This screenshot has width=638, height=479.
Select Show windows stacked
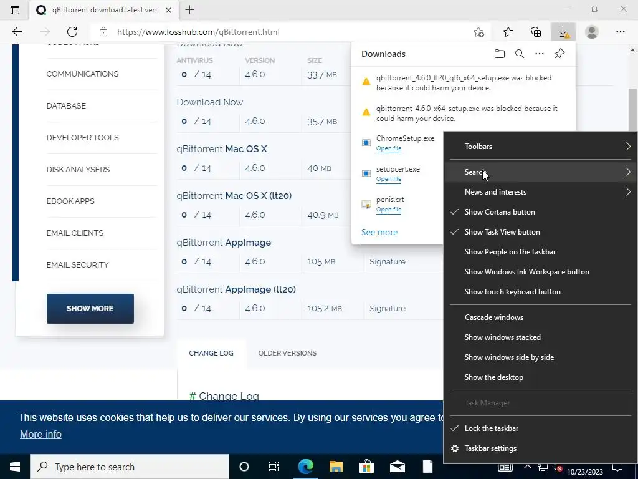pos(540,337)
